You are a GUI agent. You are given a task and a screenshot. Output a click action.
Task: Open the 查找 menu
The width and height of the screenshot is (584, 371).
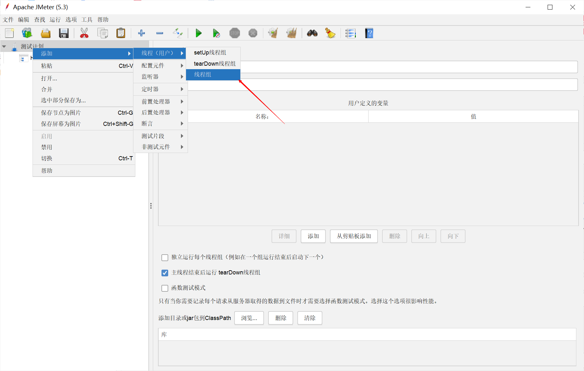(x=40, y=20)
